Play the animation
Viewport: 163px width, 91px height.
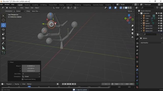[70, 84]
